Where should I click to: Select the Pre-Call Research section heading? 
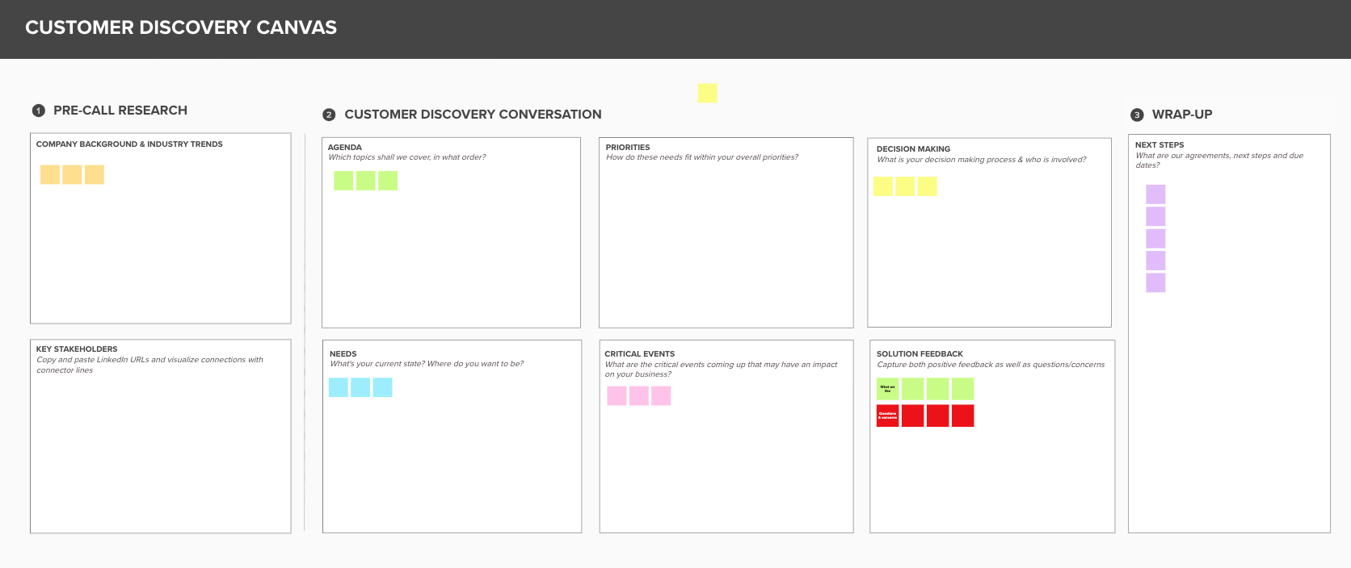pyautogui.click(x=120, y=111)
